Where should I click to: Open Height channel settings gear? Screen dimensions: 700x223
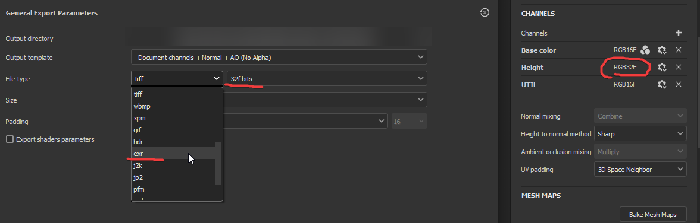[662, 67]
